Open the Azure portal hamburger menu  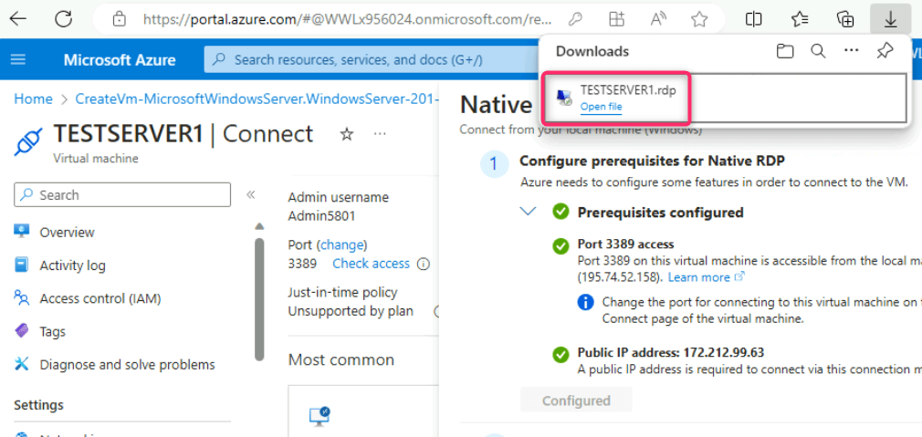[18, 59]
